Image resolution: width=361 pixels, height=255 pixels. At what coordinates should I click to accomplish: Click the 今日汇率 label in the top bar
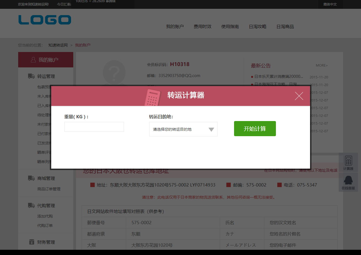pos(64,4)
